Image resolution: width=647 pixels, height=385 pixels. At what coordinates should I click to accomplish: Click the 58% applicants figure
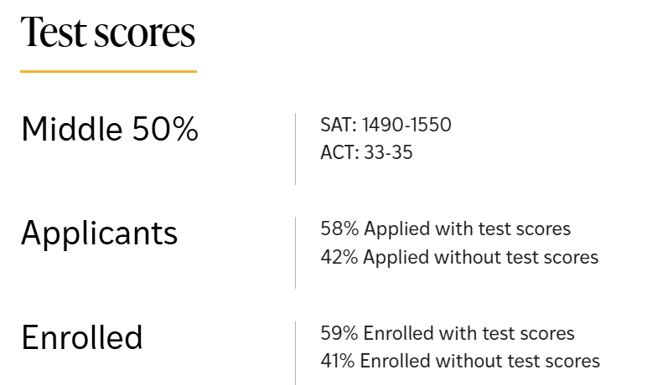click(x=339, y=229)
